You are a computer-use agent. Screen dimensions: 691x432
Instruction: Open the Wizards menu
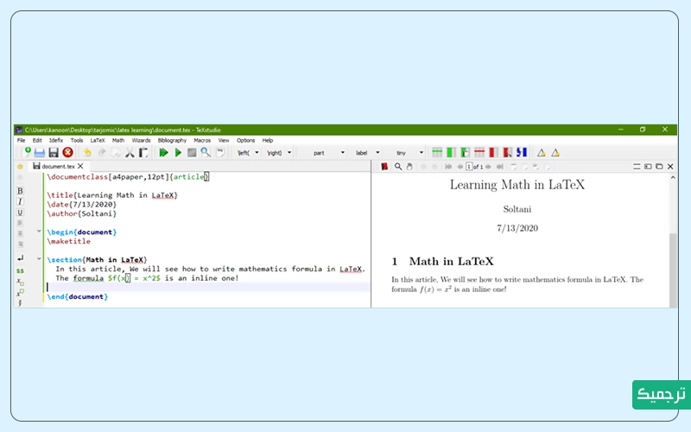(141, 140)
